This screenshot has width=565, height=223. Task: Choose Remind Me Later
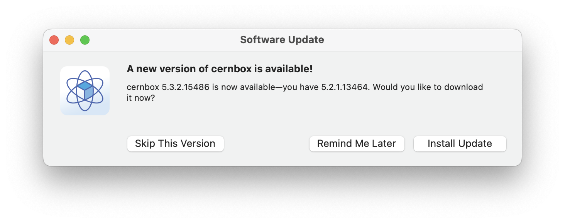(357, 144)
